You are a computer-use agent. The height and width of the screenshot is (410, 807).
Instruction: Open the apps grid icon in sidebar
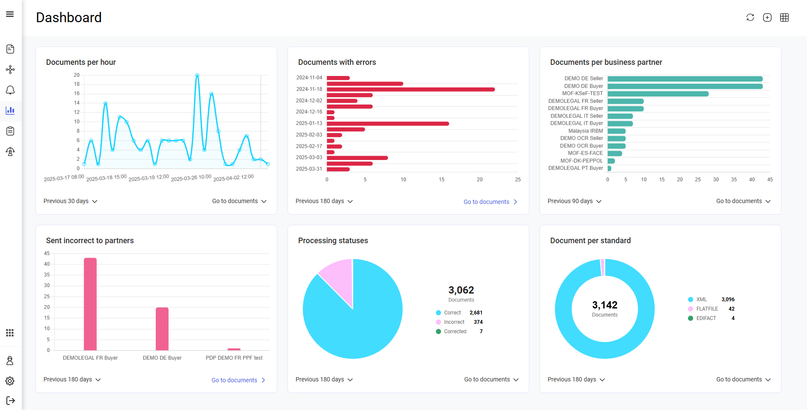point(10,333)
